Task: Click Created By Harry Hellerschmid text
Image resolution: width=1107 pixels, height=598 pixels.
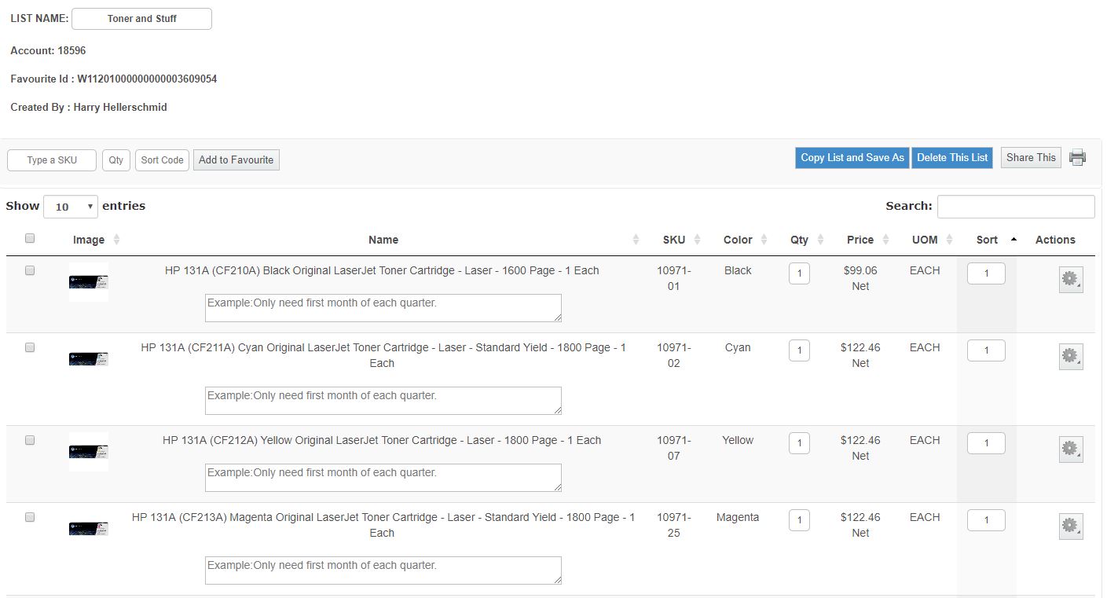Action: (x=89, y=107)
